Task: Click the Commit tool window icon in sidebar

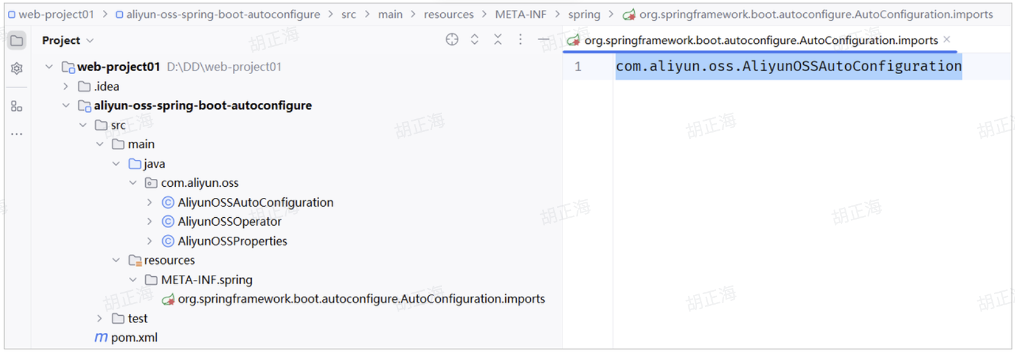Action: 17,68
